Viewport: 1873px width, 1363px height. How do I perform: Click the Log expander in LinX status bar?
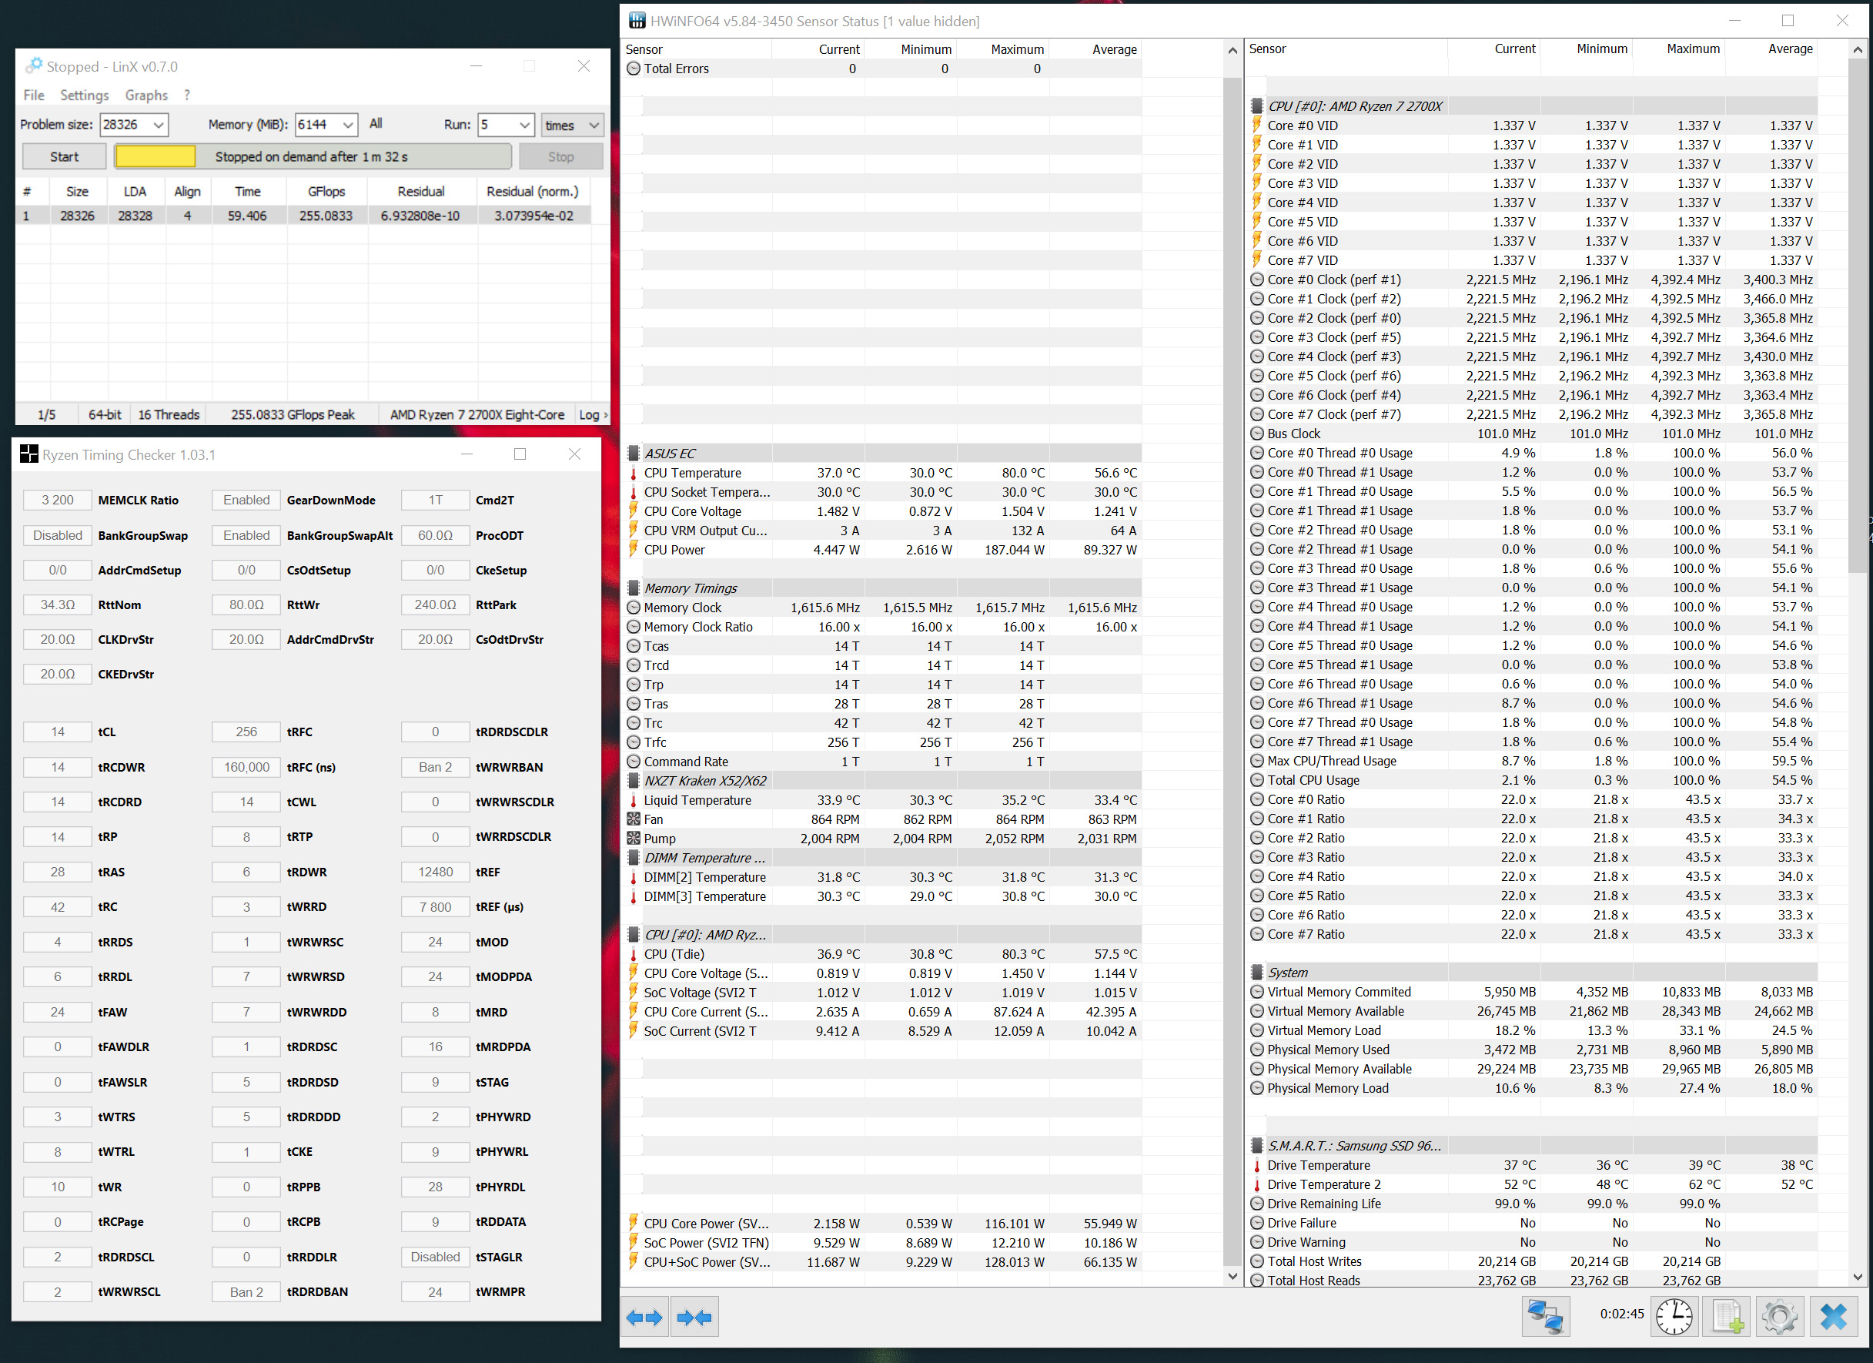(x=593, y=415)
